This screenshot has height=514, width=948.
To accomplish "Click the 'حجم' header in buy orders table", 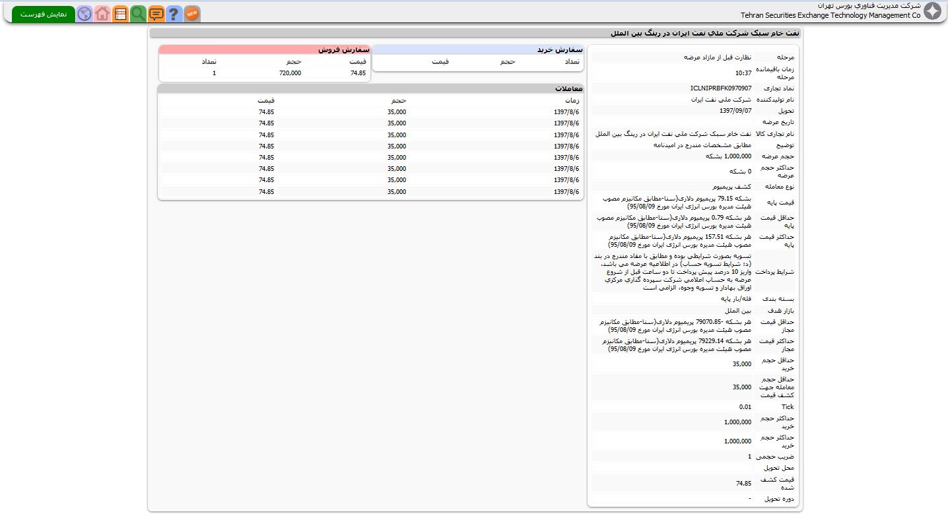I will (x=507, y=61).
